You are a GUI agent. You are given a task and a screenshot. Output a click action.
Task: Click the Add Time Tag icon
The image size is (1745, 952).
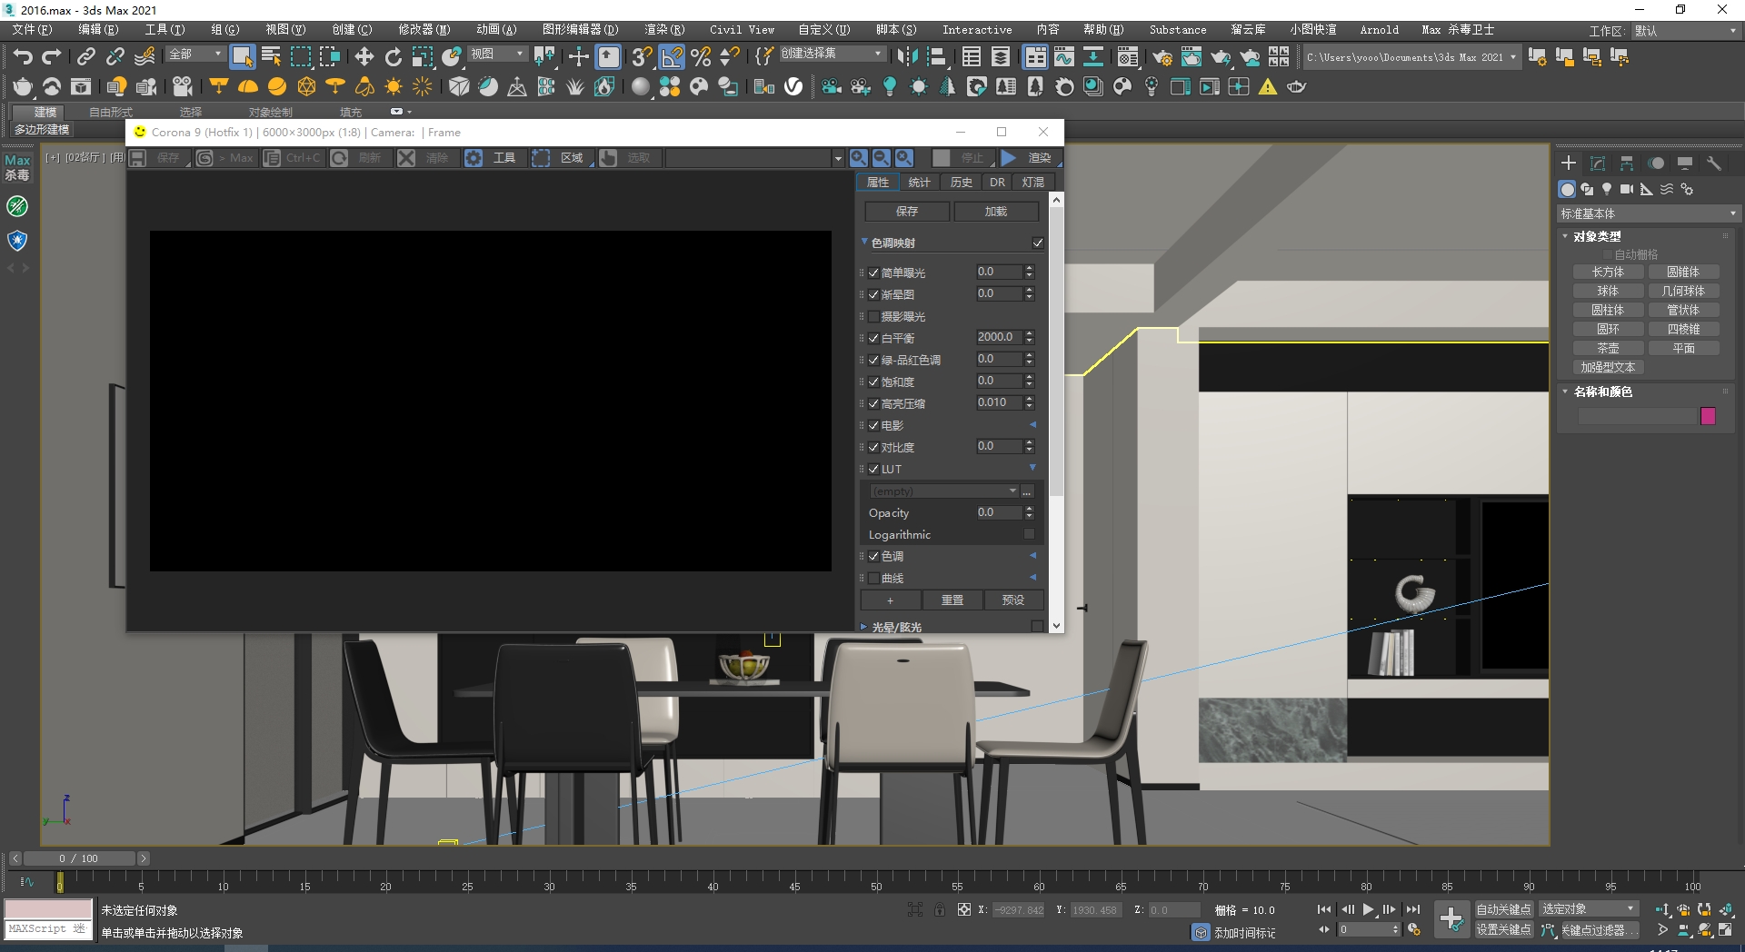1201,933
